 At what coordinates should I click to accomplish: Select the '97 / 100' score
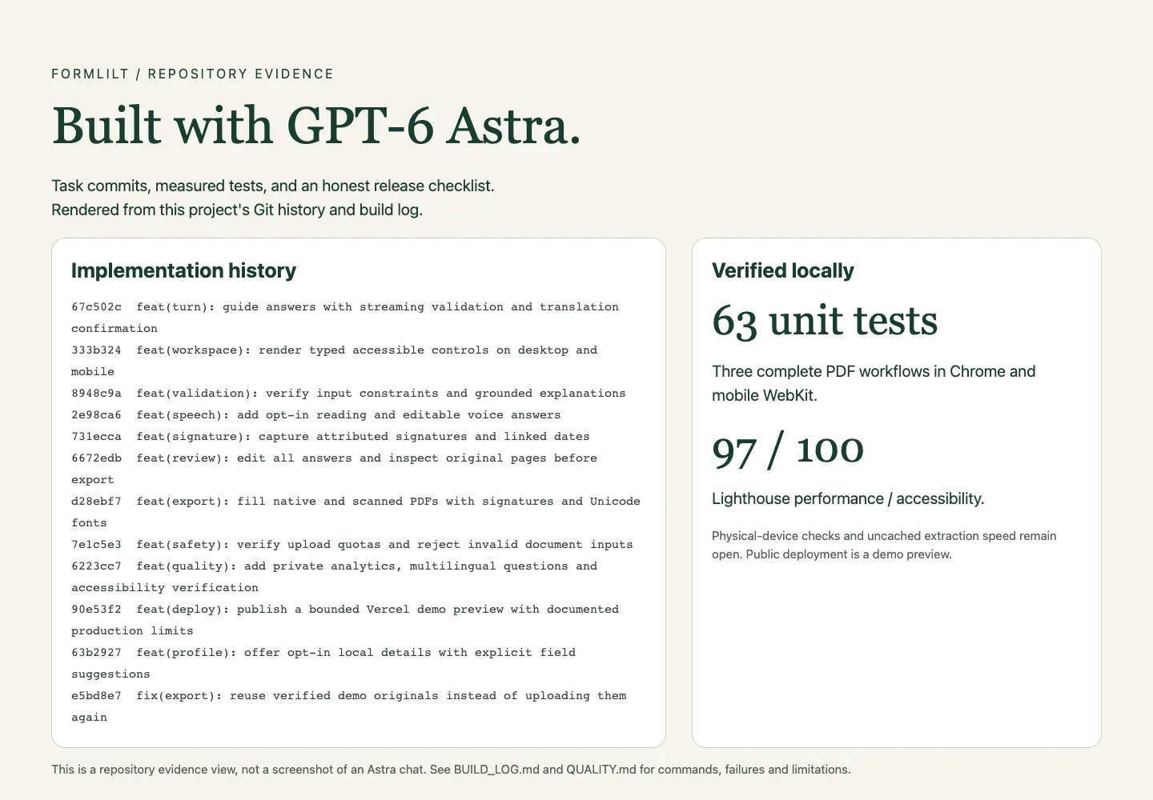(x=788, y=449)
